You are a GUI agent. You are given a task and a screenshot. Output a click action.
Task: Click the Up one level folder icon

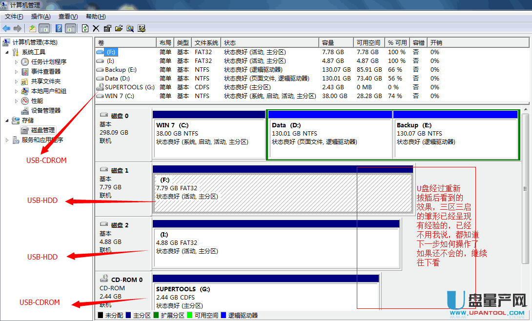[33, 28]
